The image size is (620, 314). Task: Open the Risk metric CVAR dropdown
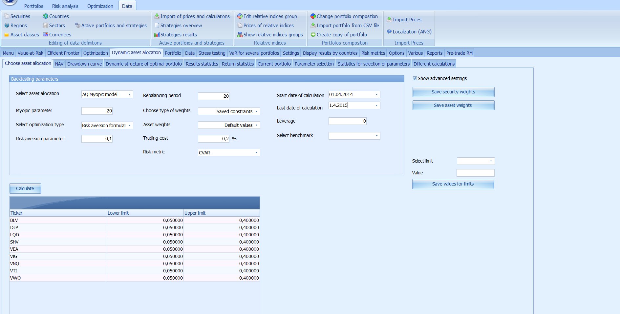click(256, 153)
